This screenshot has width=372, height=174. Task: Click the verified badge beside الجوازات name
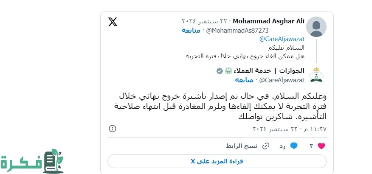(x=220, y=71)
